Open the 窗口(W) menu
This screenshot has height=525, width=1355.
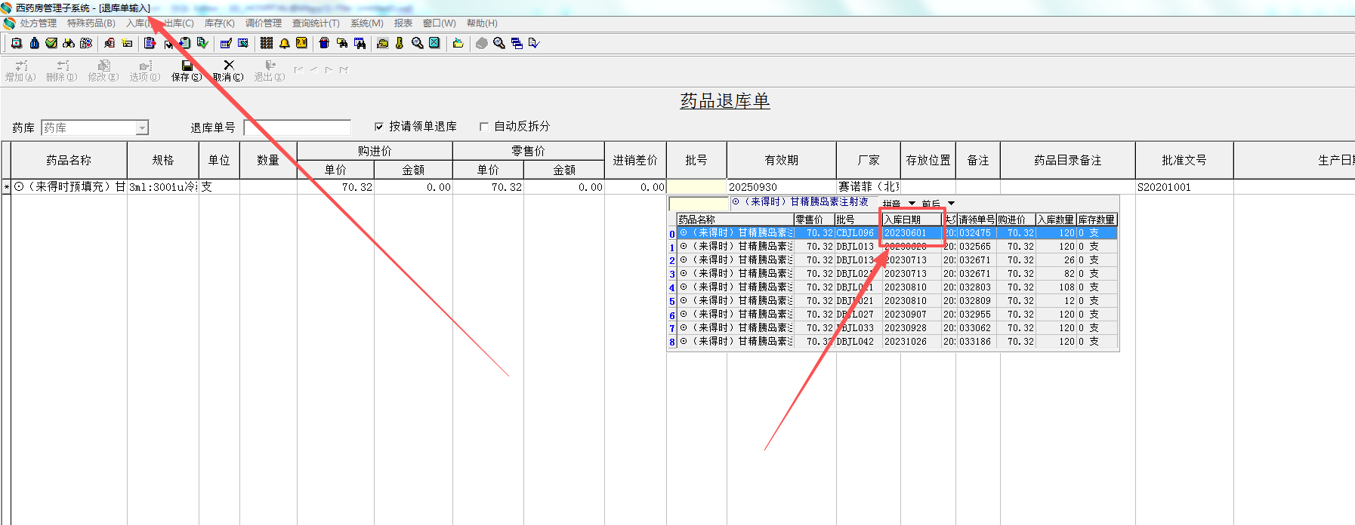[440, 23]
